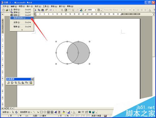Expand the Line Color dropdown arrow

point(71,112)
